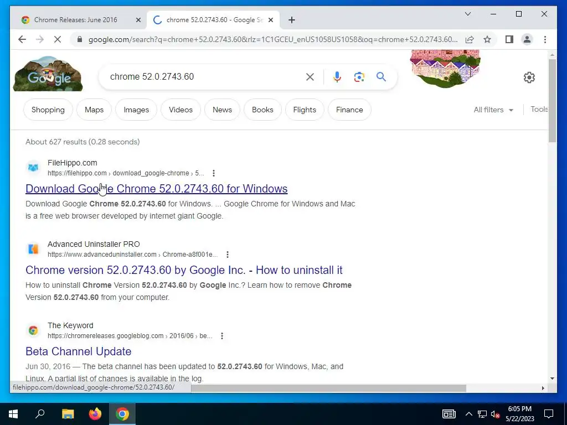
Task: Open Finance filter
Action: pos(349,110)
